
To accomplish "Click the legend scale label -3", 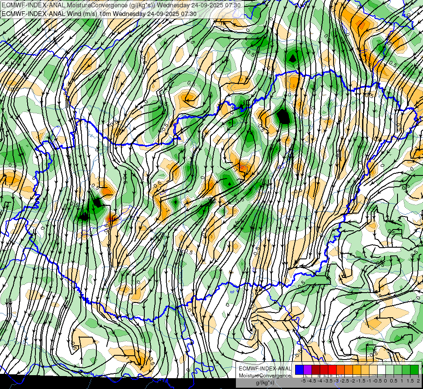I will (337, 381).
